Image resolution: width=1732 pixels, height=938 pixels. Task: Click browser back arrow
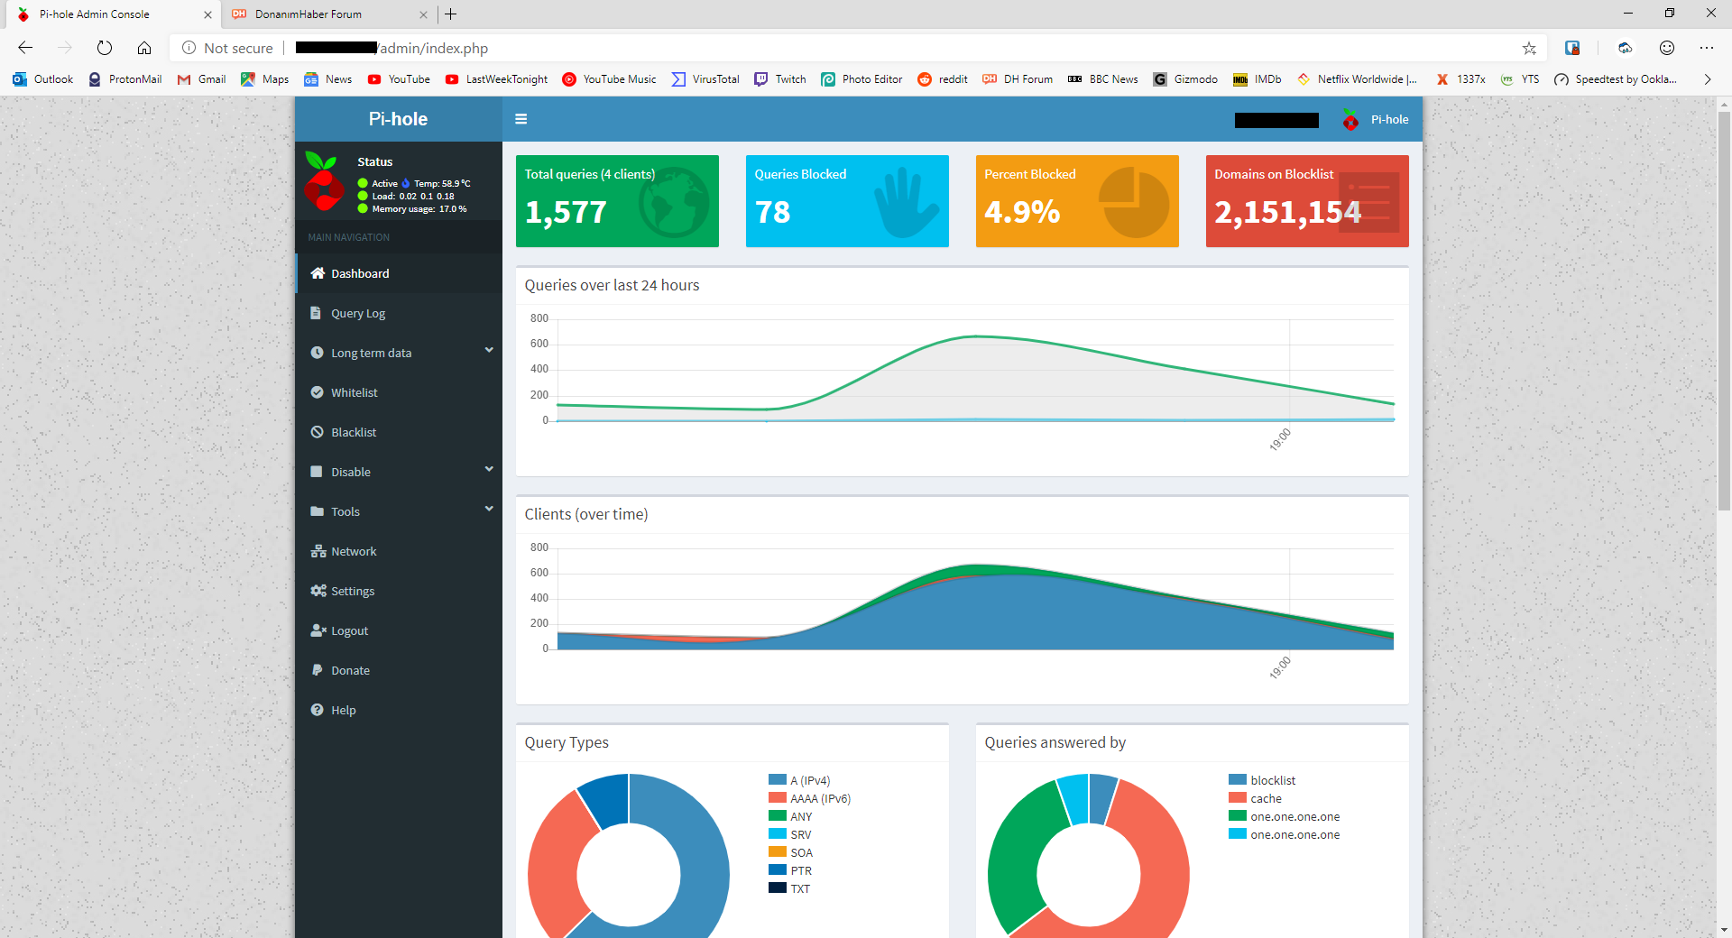(25, 48)
